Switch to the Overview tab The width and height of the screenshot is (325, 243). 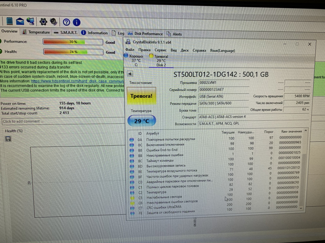pyautogui.click(x=9, y=31)
